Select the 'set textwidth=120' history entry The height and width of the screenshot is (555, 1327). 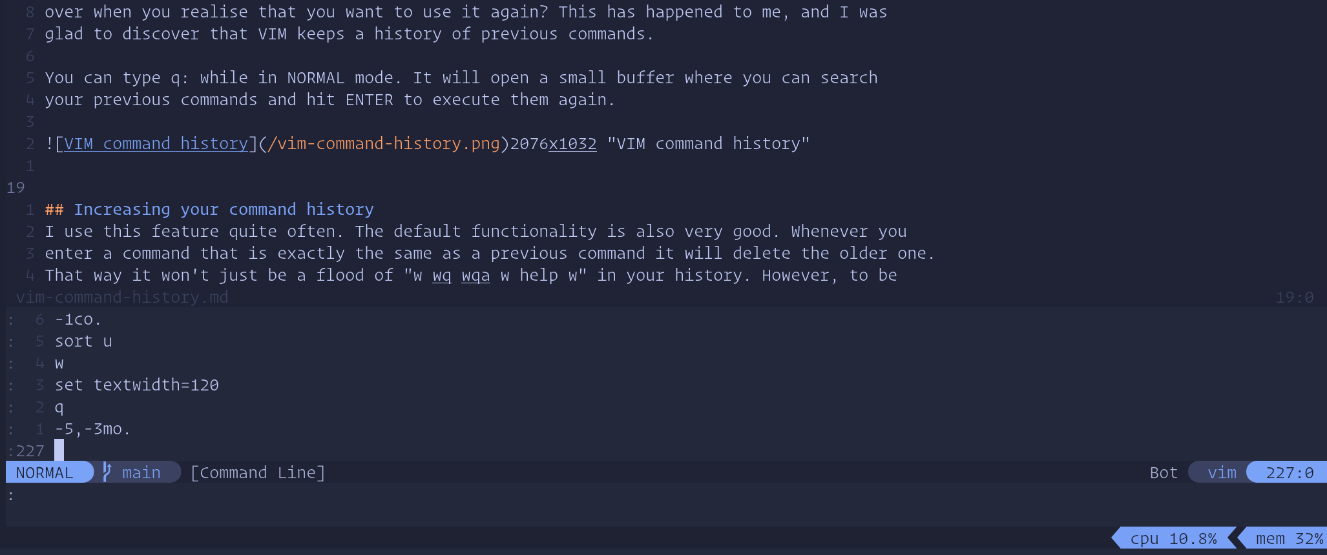pos(137,385)
